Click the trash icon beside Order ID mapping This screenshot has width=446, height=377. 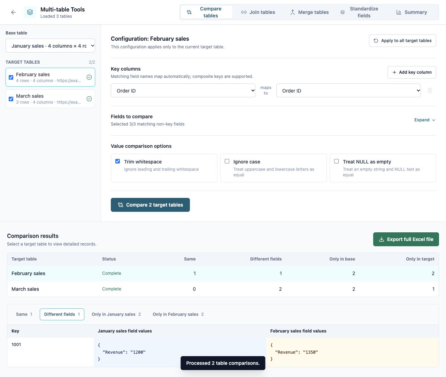tap(430, 90)
